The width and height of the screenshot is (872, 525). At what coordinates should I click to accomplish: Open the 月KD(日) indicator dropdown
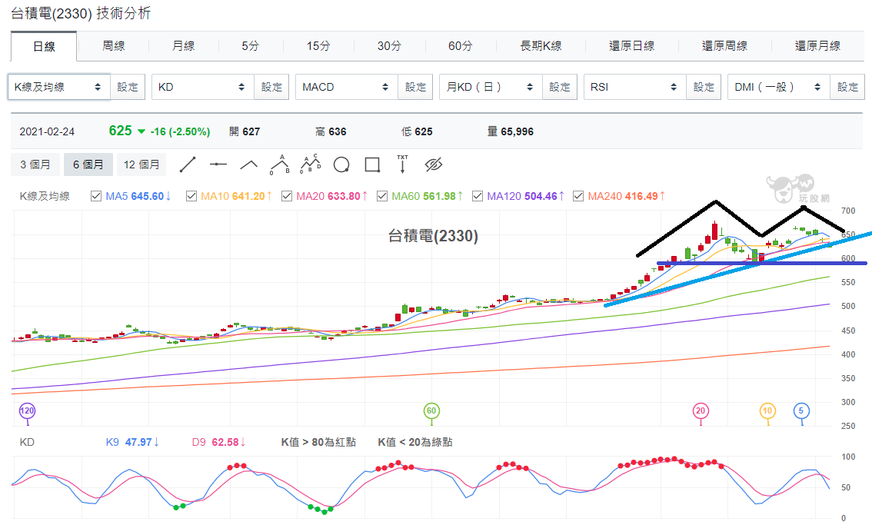(x=491, y=87)
